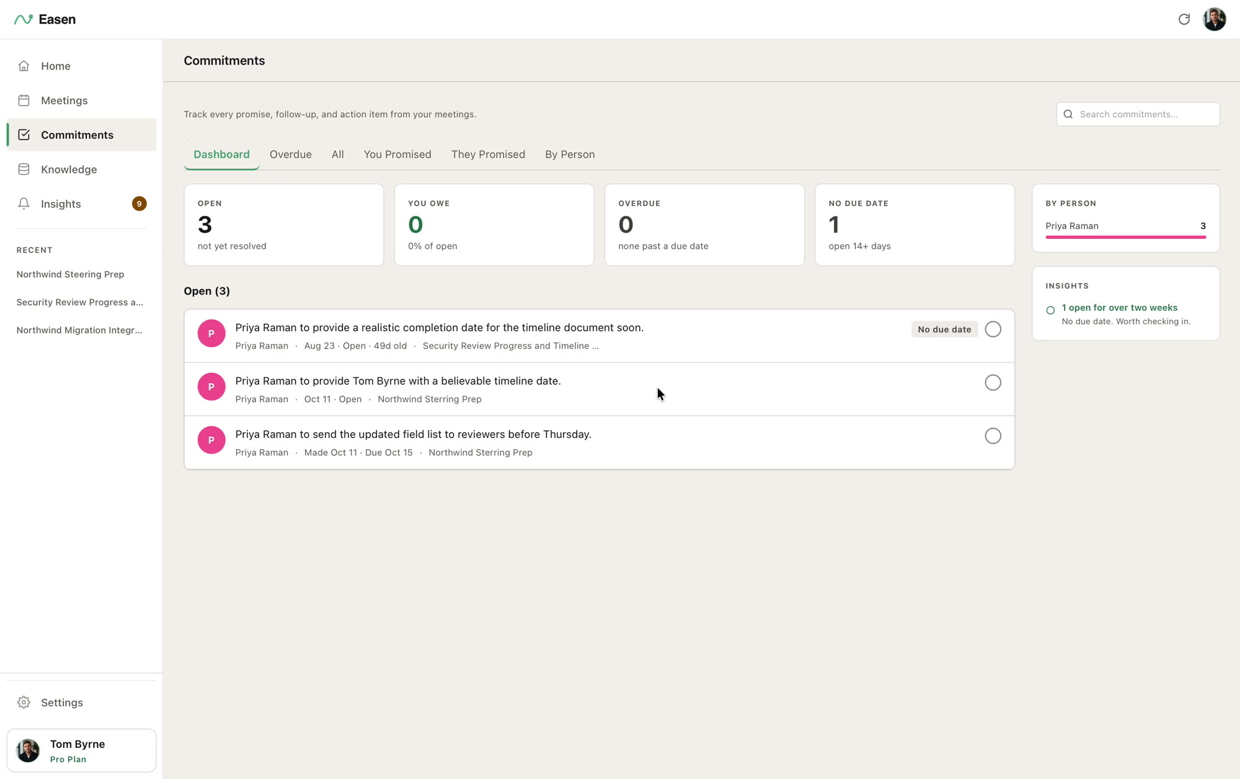Click the avatar on the believable timeline date row

[211, 387]
